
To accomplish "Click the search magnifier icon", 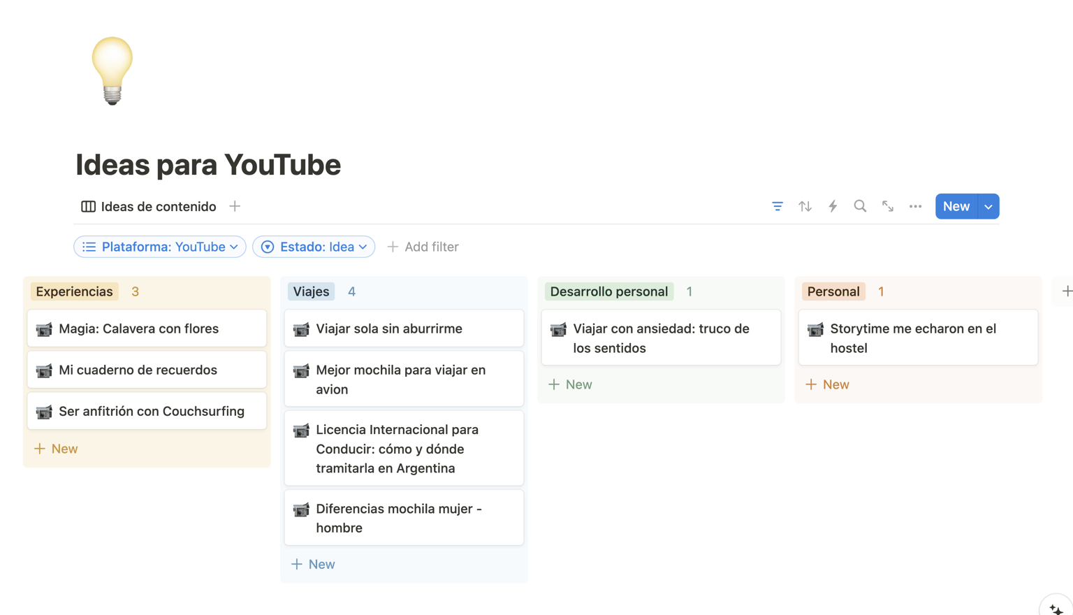I will click(860, 206).
